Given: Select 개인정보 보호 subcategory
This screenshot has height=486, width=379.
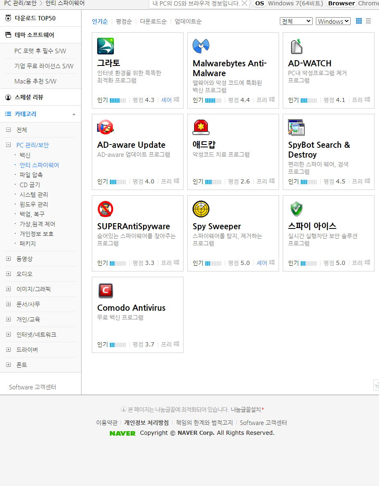Looking at the screenshot, I should (x=36, y=234).
